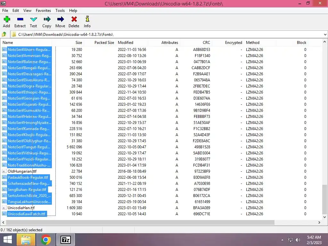The width and height of the screenshot is (328, 246).
Task: Click the vertical scrollbar down arrow
Action: 324,217
